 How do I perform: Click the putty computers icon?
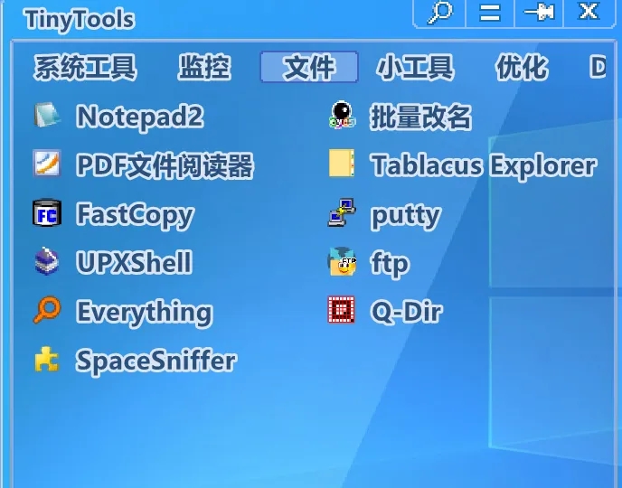point(342,212)
